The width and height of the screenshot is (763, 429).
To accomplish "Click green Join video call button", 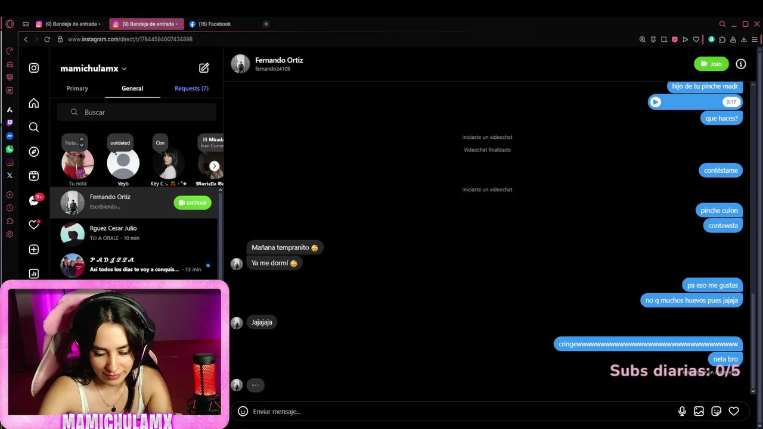I will (711, 64).
